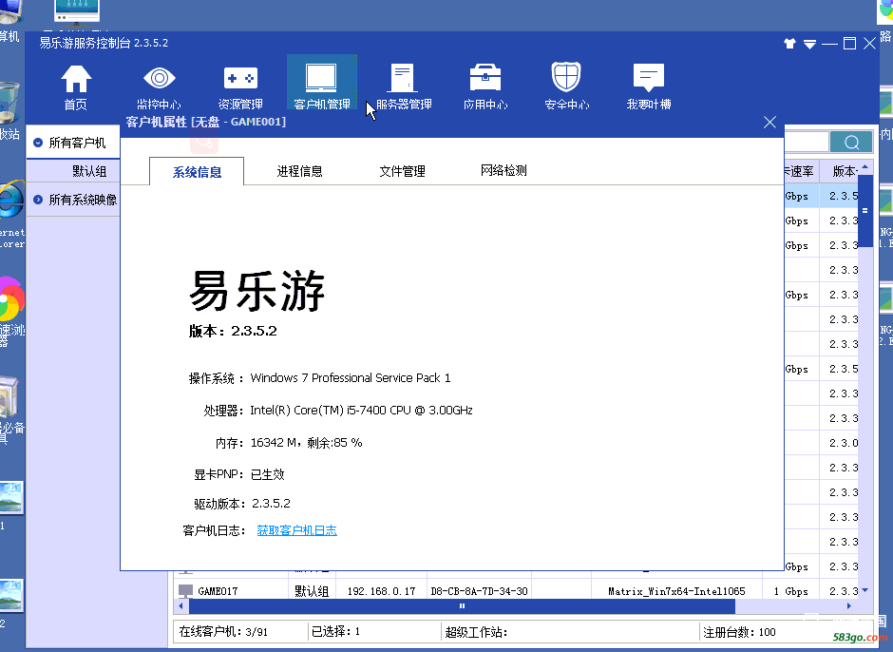Open 监控中心 monitoring center
The image size is (893, 652).
click(x=159, y=86)
